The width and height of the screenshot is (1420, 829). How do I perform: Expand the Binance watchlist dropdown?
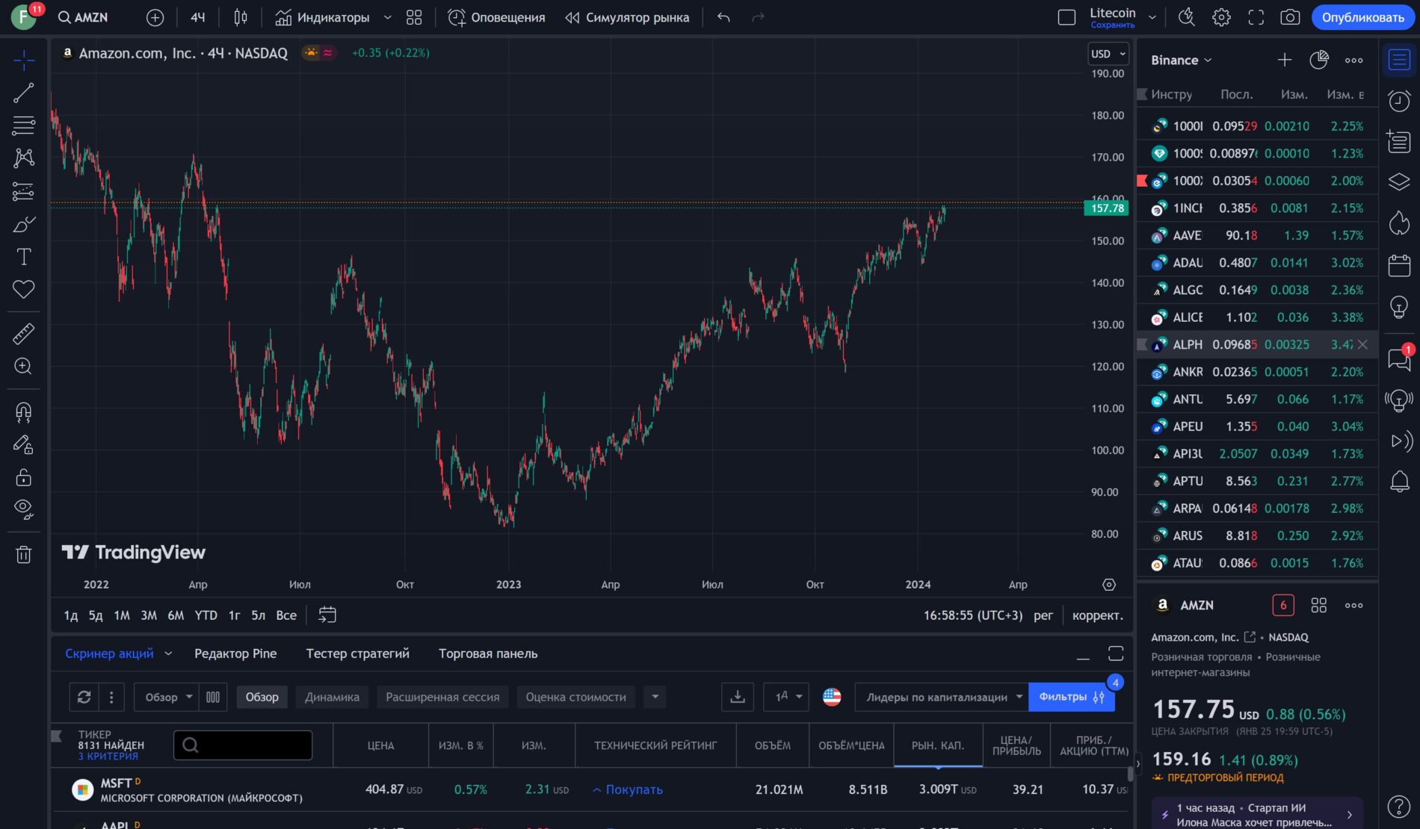[1181, 60]
